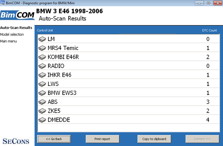Select the LM control unit row
Screen dimensions: 223x146
click(129, 39)
